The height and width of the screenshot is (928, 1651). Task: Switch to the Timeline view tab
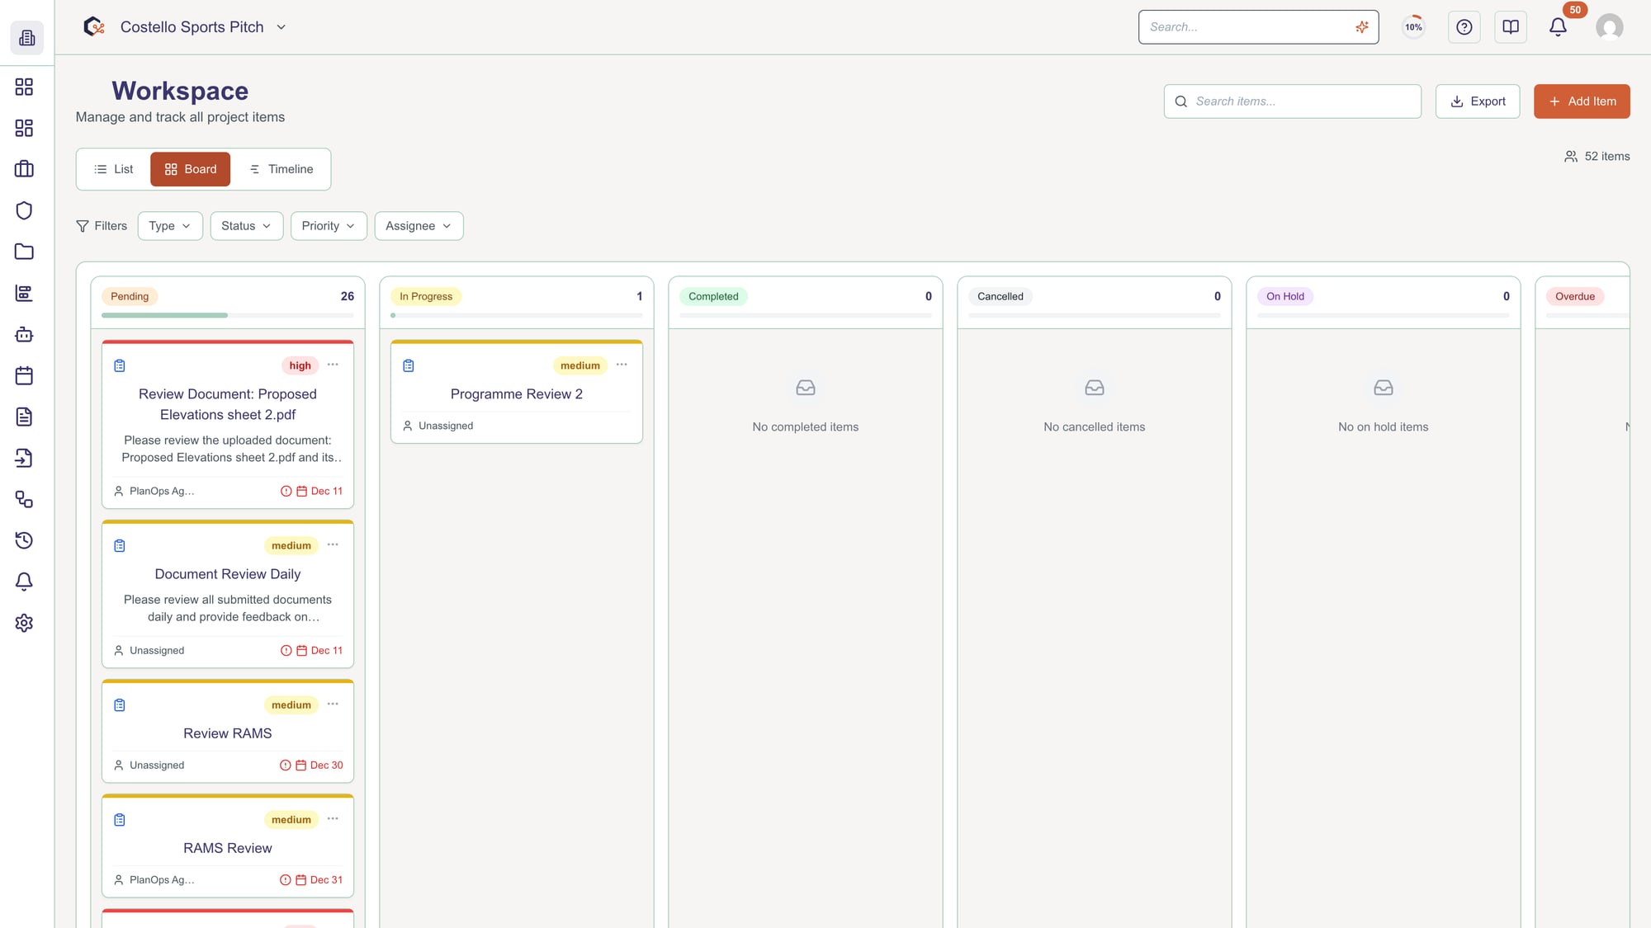[x=281, y=169]
